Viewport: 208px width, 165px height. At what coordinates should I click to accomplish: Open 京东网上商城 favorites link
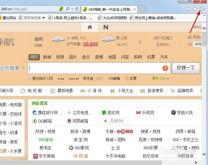[x=153, y=18]
